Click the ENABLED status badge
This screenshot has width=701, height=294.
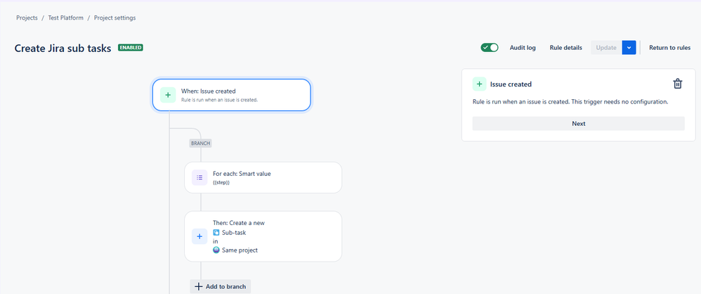click(x=131, y=47)
